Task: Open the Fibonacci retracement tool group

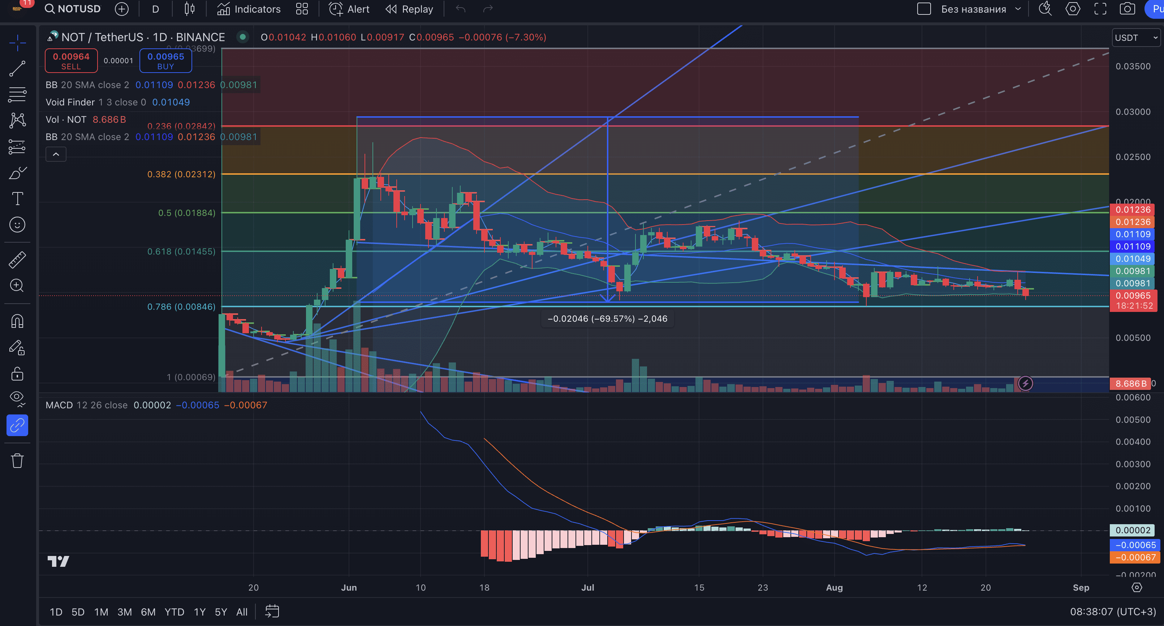Action: click(17, 94)
